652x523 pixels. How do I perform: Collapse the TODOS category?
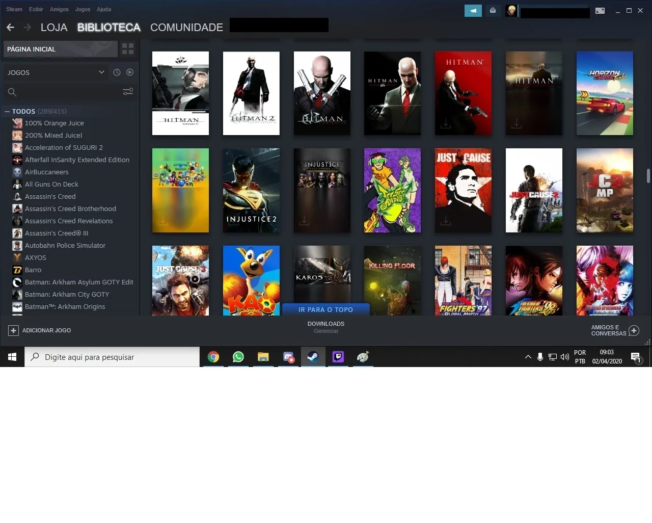pos(7,111)
